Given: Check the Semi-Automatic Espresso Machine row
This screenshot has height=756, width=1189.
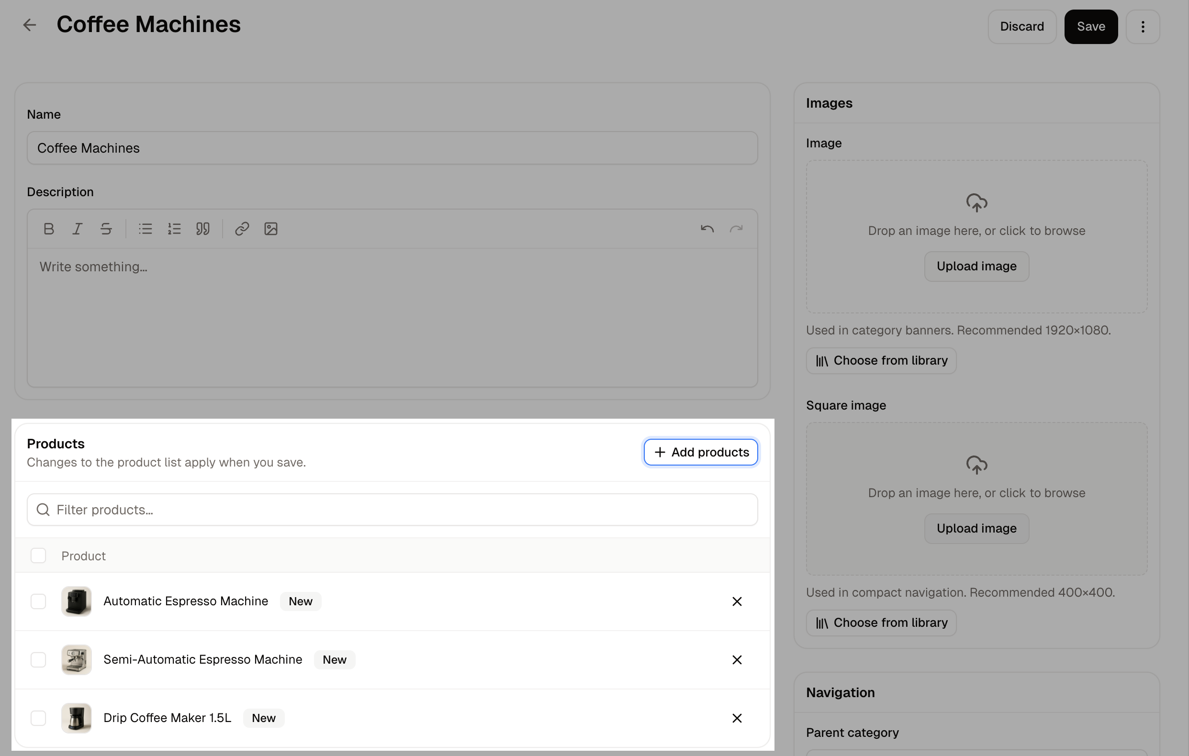Looking at the screenshot, I should coord(38,660).
